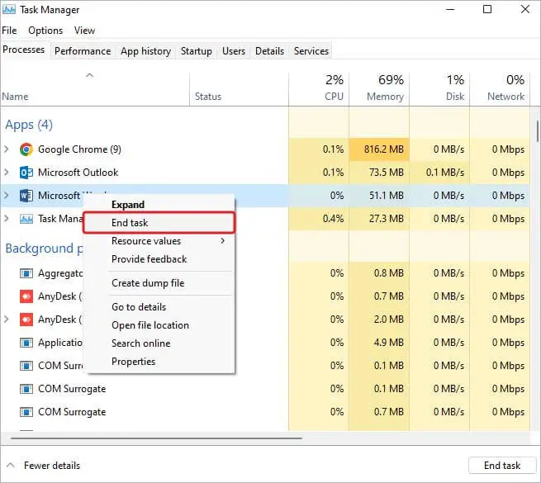This screenshot has height=483, width=541.
Task: Open the View menu
Action: click(x=84, y=31)
